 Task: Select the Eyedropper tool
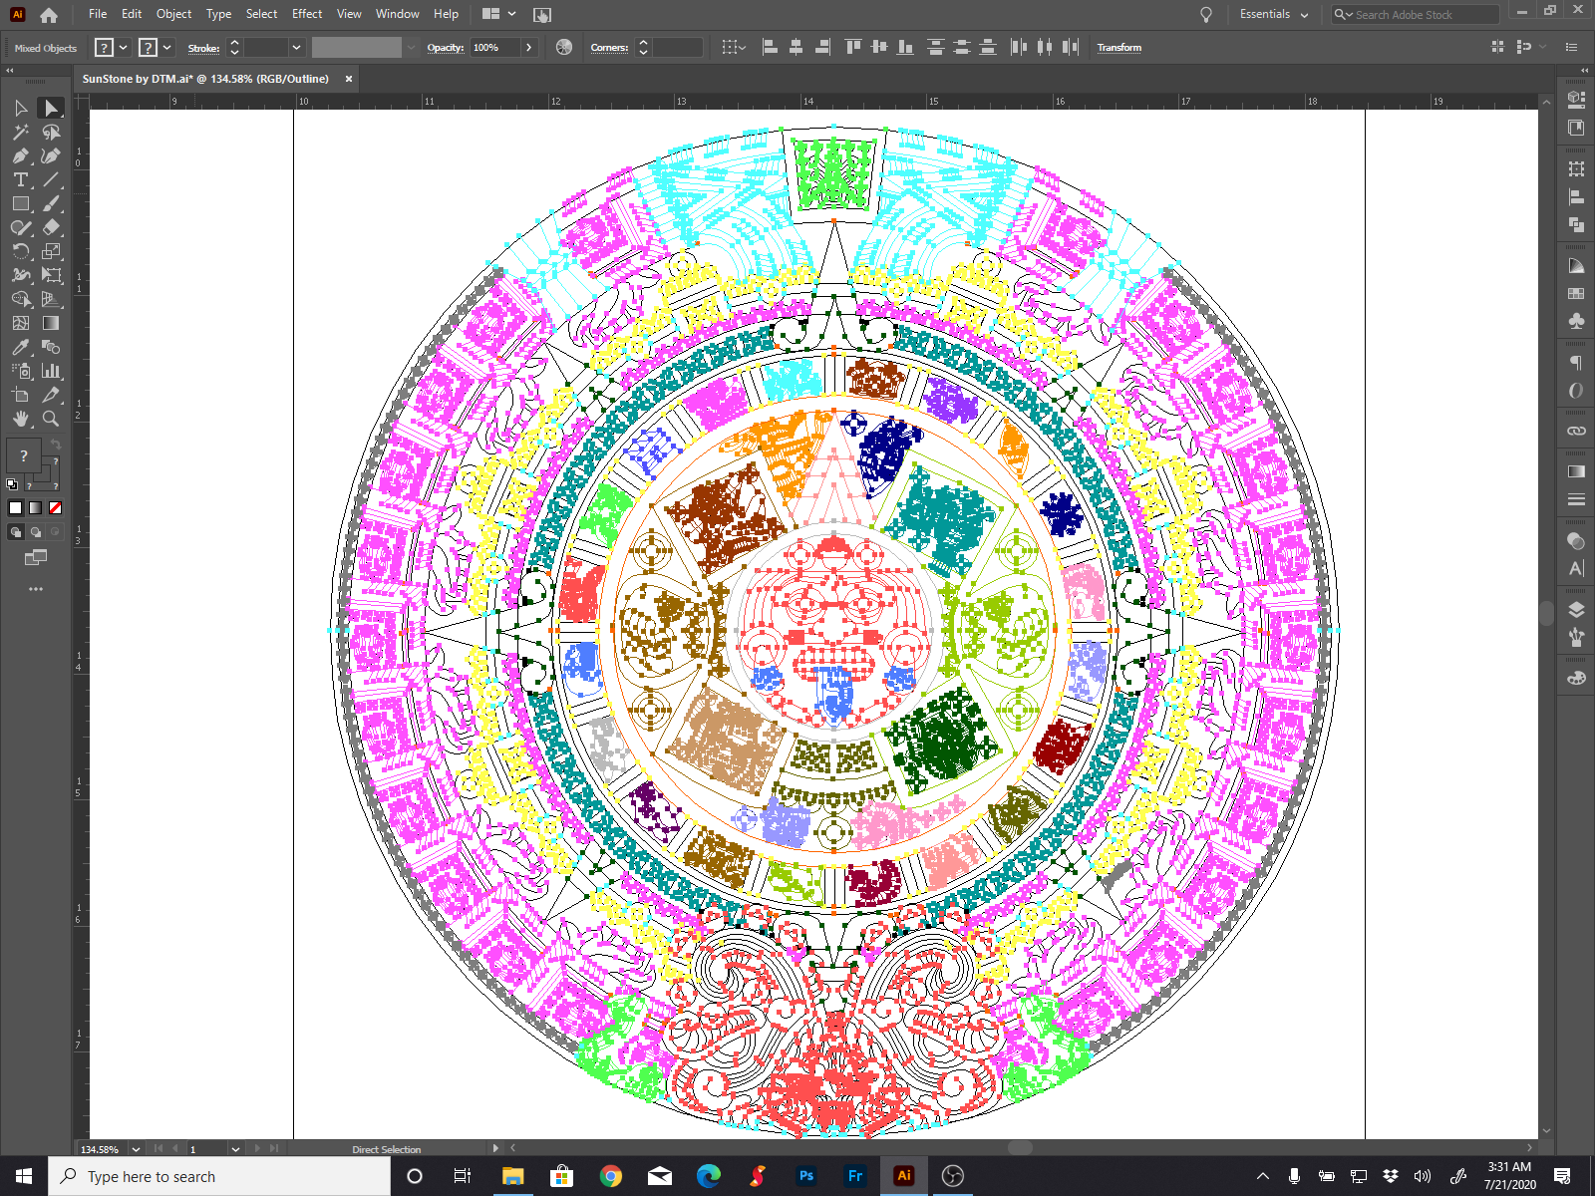(21, 347)
